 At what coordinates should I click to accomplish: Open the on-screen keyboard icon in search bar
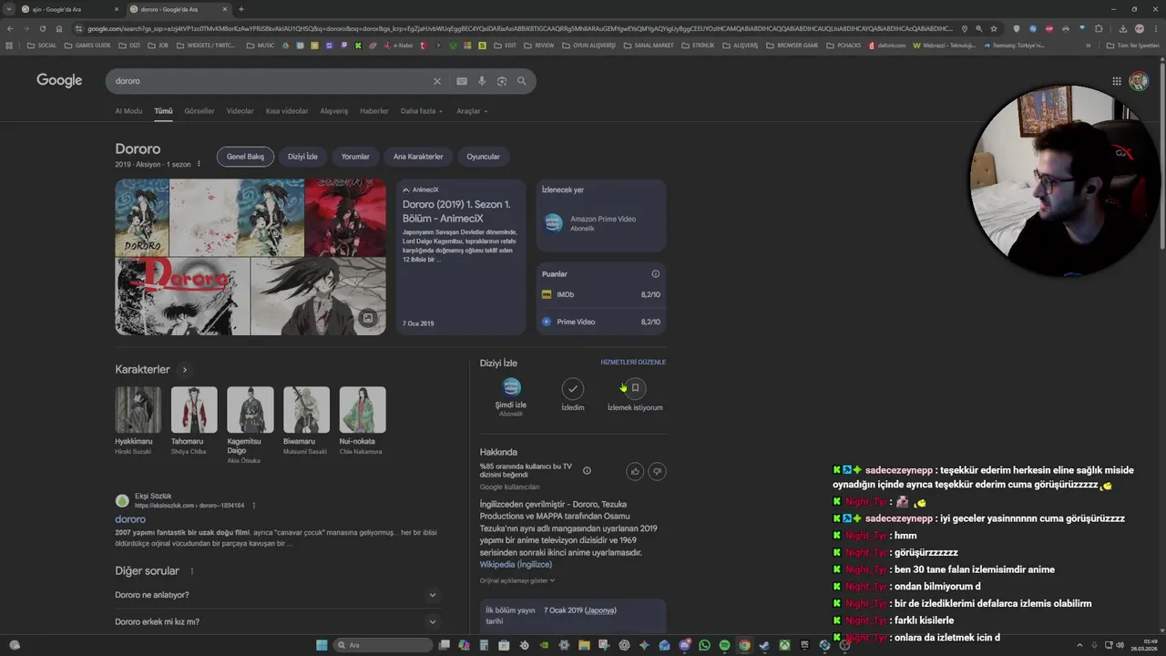tap(462, 81)
